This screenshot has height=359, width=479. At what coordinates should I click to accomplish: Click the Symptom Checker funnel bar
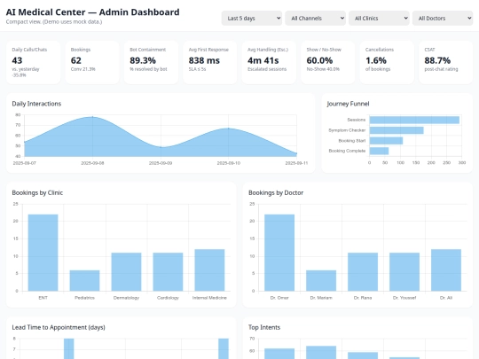(397, 130)
